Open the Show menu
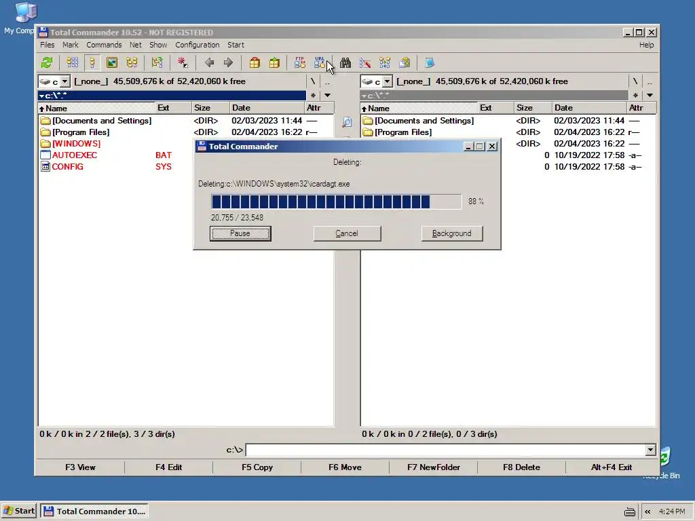This screenshot has width=695, height=521. (157, 45)
